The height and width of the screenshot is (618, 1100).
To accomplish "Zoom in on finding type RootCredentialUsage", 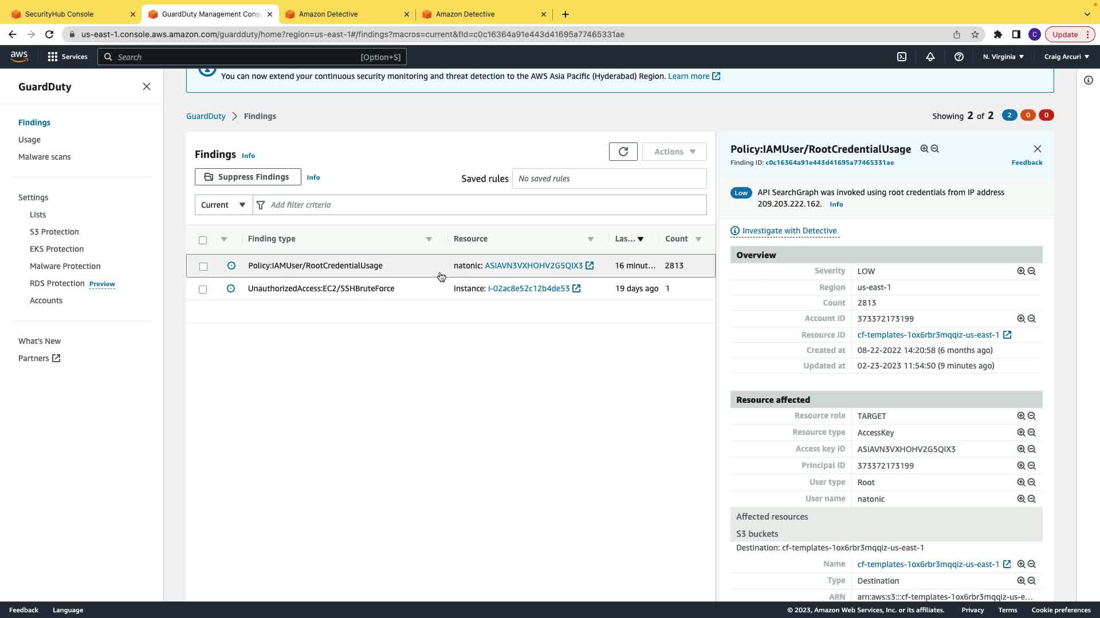I will 924,149.
